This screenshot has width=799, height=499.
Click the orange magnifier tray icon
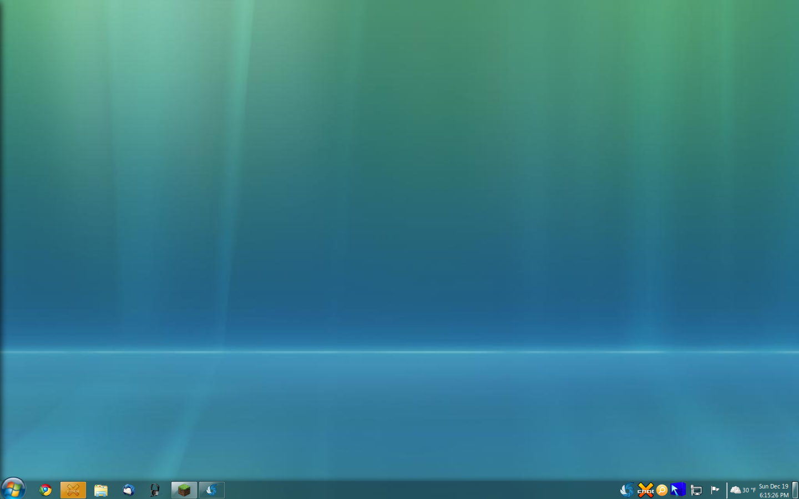point(662,490)
